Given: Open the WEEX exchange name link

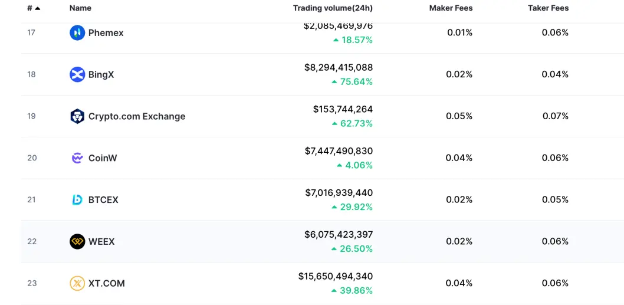Looking at the screenshot, I should [x=101, y=242].
